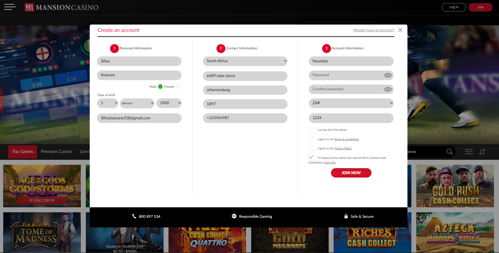Open the Gold Rush Cash Collect game
The image size is (499, 253).
(x=455, y=186)
